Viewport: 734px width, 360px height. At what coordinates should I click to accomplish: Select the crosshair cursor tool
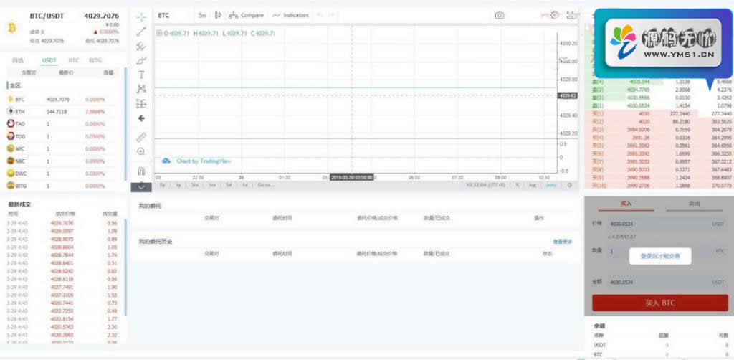point(141,16)
